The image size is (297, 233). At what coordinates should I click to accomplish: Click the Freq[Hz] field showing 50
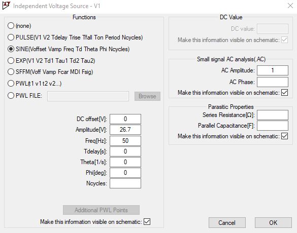(x=125, y=141)
